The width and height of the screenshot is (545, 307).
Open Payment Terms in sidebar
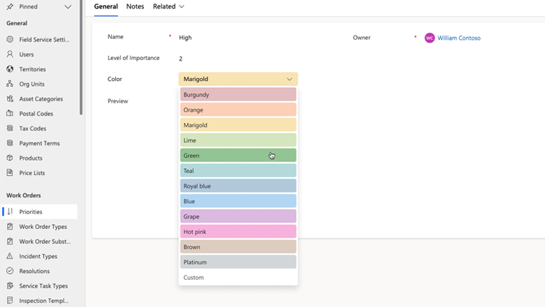click(39, 143)
